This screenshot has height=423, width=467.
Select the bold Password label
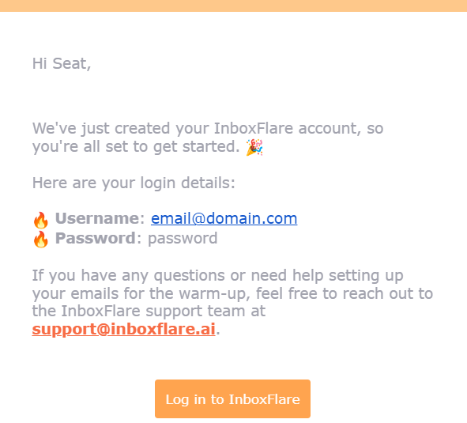96,238
